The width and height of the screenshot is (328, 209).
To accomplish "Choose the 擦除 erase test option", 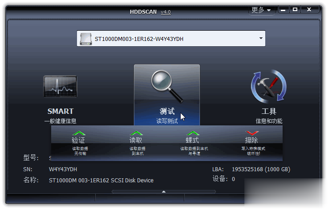I will 252,143.
